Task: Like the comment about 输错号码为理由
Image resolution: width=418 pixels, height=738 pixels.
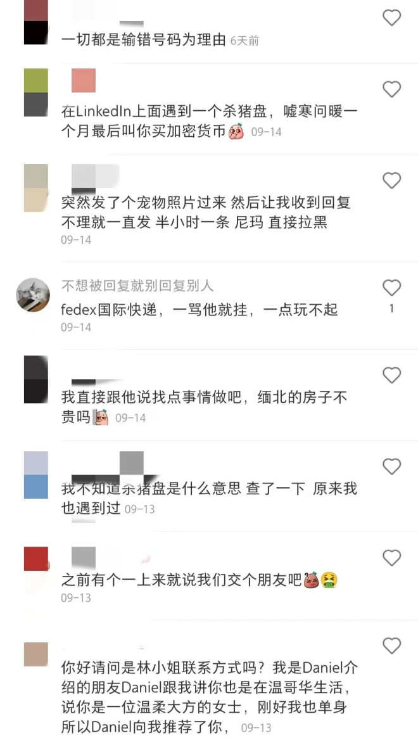Action: (391, 18)
